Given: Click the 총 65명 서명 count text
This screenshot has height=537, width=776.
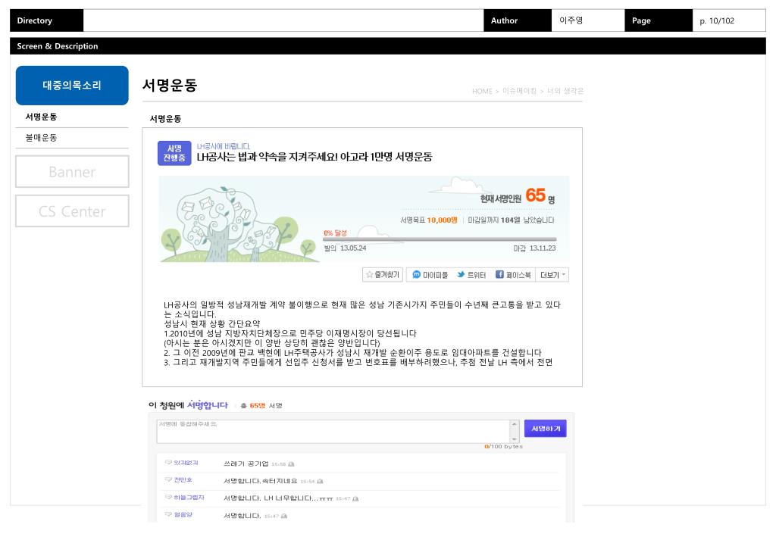Looking at the screenshot, I should point(261,405).
